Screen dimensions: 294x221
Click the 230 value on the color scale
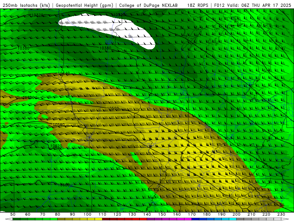(281, 214)
